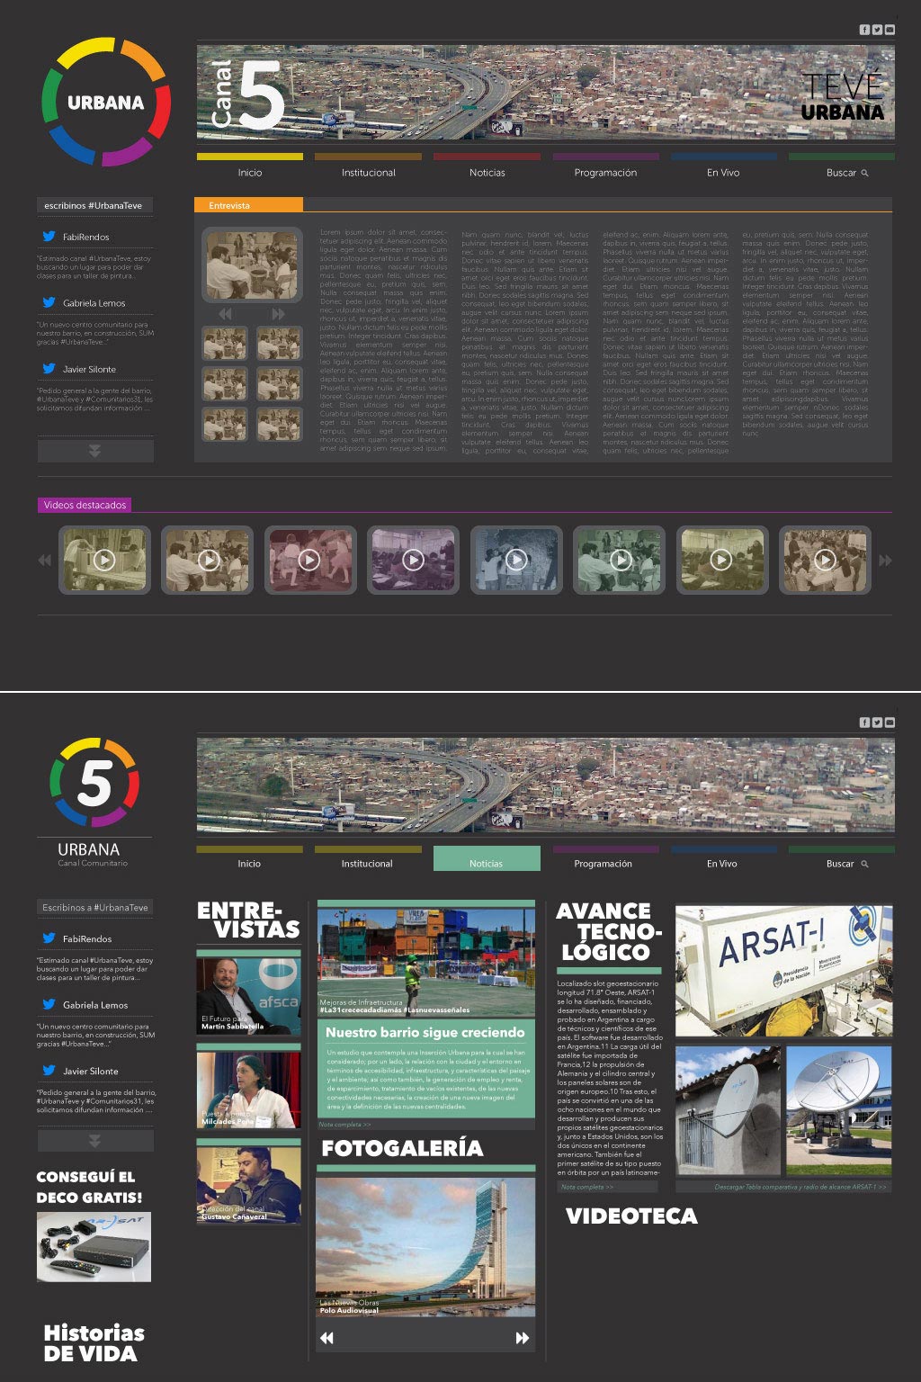
Task: Go to next photo in Fotogalería
Action: pos(522,1338)
